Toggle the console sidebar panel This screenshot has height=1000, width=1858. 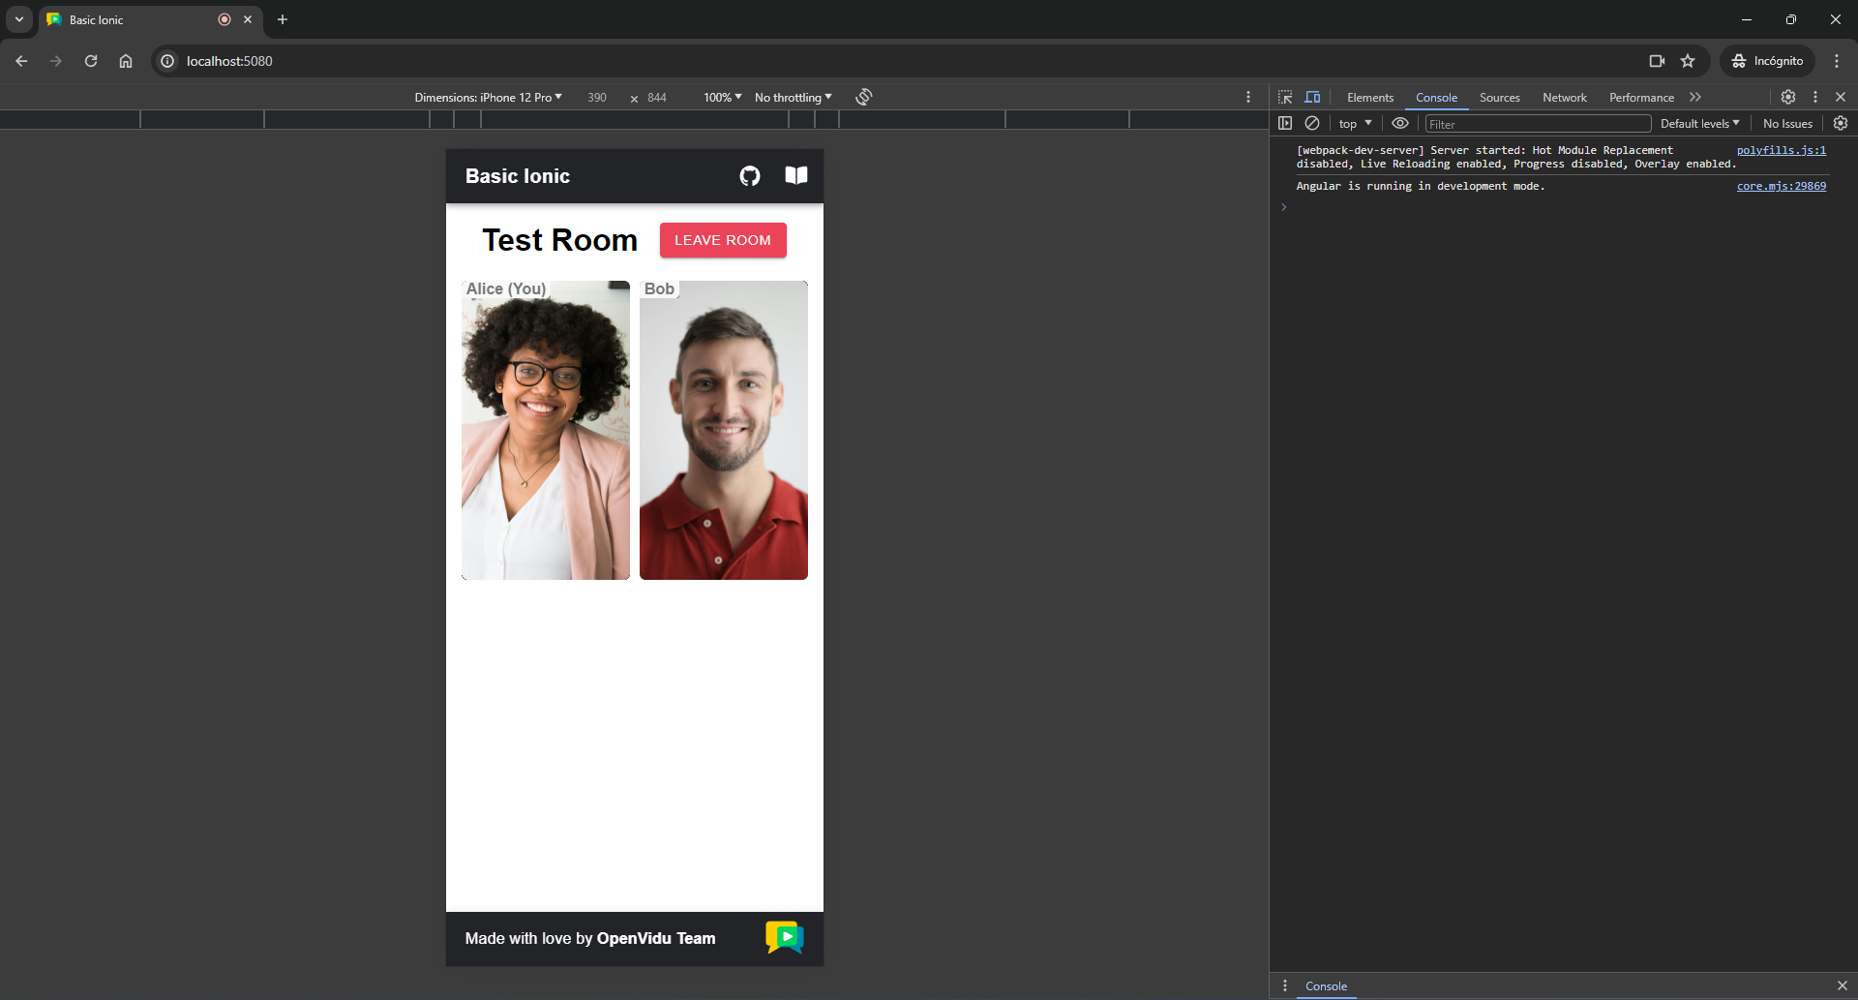(1285, 123)
